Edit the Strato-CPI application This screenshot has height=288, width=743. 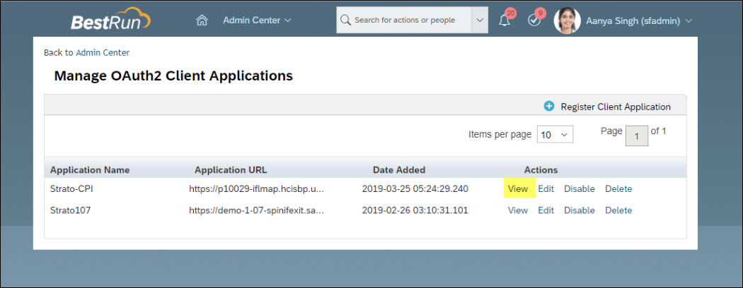pyautogui.click(x=546, y=189)
